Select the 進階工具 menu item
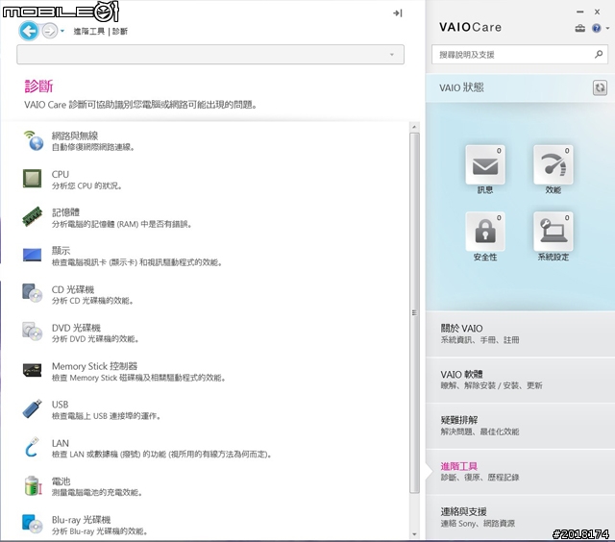 (520, 472)
